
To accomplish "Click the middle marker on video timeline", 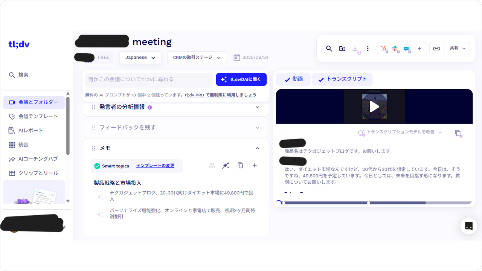I will 368,203.
